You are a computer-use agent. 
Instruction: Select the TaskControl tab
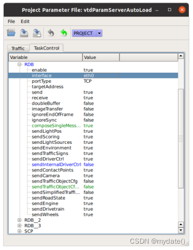pos(47,48)
